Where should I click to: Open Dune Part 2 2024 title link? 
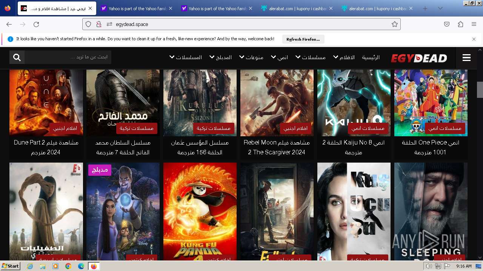[x=46, y=148]
